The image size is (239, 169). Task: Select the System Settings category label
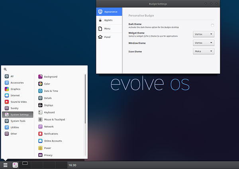(x=20, y=115)
